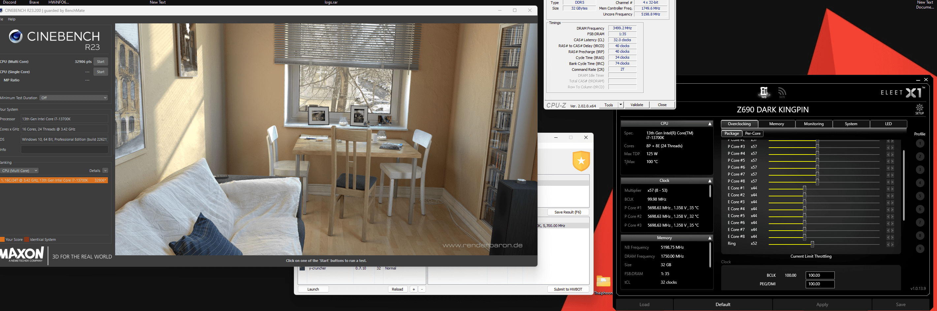Collapse the Memory info panel in ELEET X1

(x=709, y=238)
